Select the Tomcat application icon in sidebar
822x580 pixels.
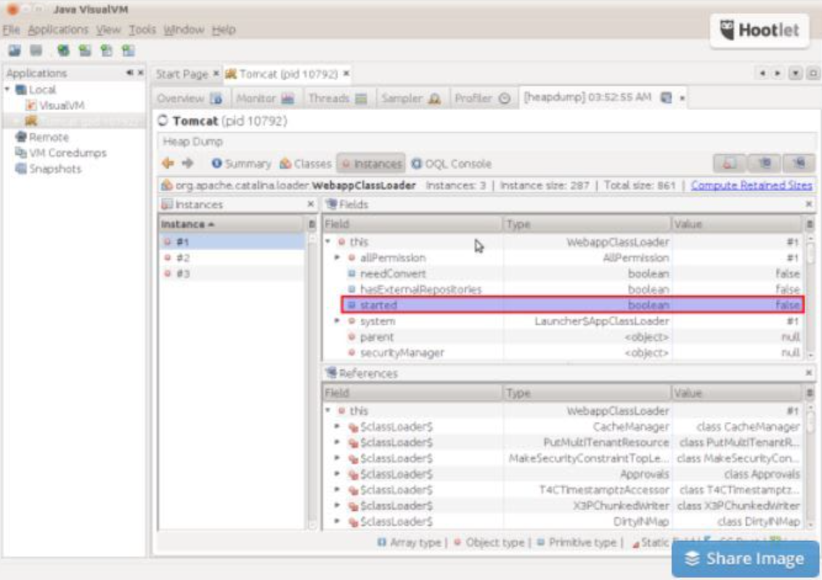pos(31,121)
